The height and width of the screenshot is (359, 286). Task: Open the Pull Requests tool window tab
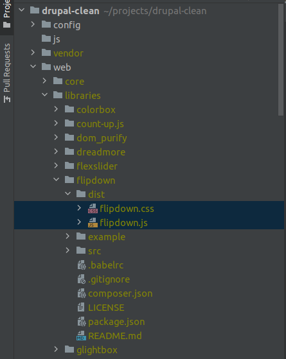point(7,73)
